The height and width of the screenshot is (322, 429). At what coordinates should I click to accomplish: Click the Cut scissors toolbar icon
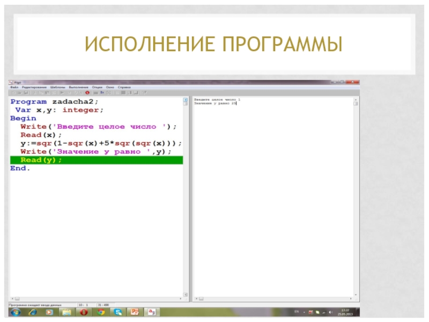pos(35,93)
